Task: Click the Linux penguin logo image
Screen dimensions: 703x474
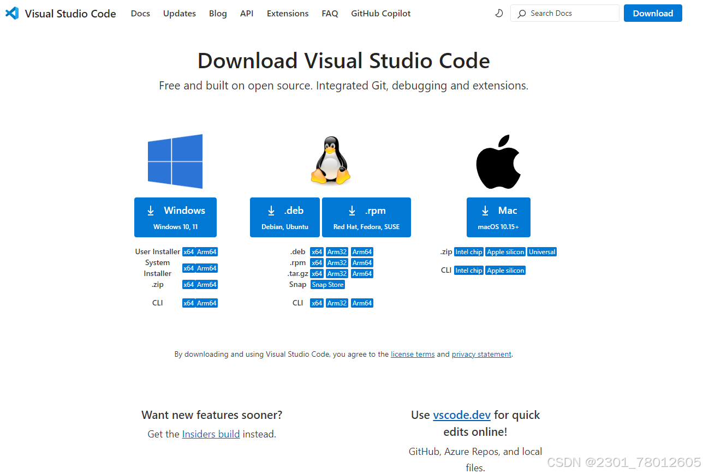Action: coord(330,160)
